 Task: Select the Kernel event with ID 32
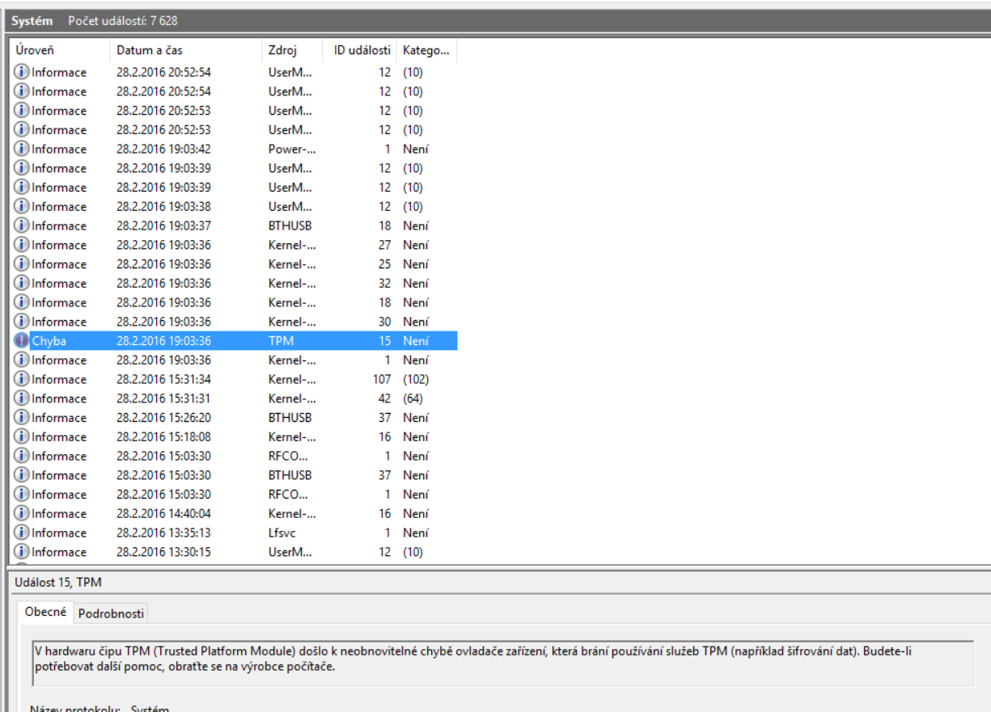pyautogui.click(x=234, y=284)
